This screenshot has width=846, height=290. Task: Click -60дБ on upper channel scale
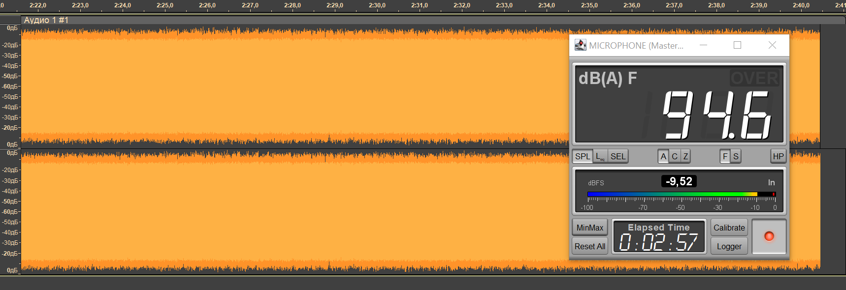pyautogui.click(x=10, y=87)
